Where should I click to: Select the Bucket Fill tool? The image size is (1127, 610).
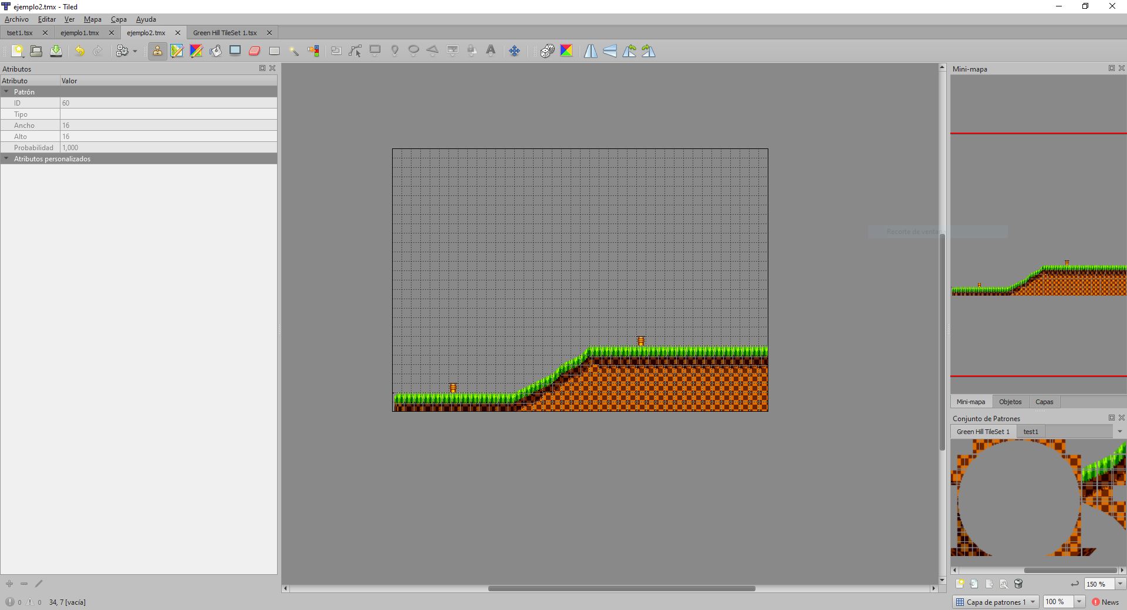coord(215,51)
